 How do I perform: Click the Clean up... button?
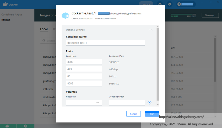pyautogui.click(x=210, y=15)
